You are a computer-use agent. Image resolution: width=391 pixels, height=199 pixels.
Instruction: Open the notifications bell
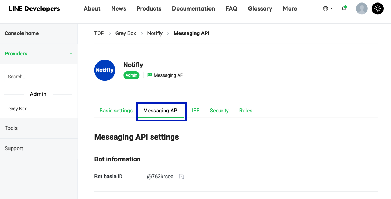coord(344,8)
